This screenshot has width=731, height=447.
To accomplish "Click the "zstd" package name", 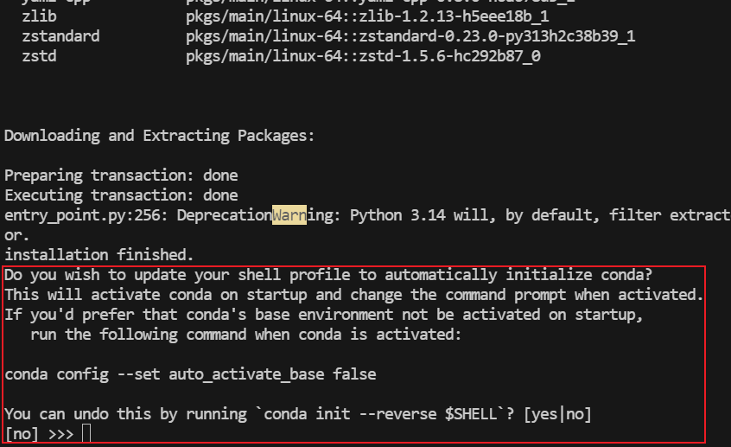I will tap(39, 56).
